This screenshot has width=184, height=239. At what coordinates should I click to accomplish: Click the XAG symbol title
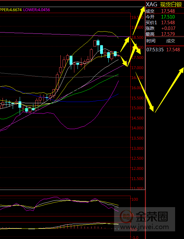(152, 4)
